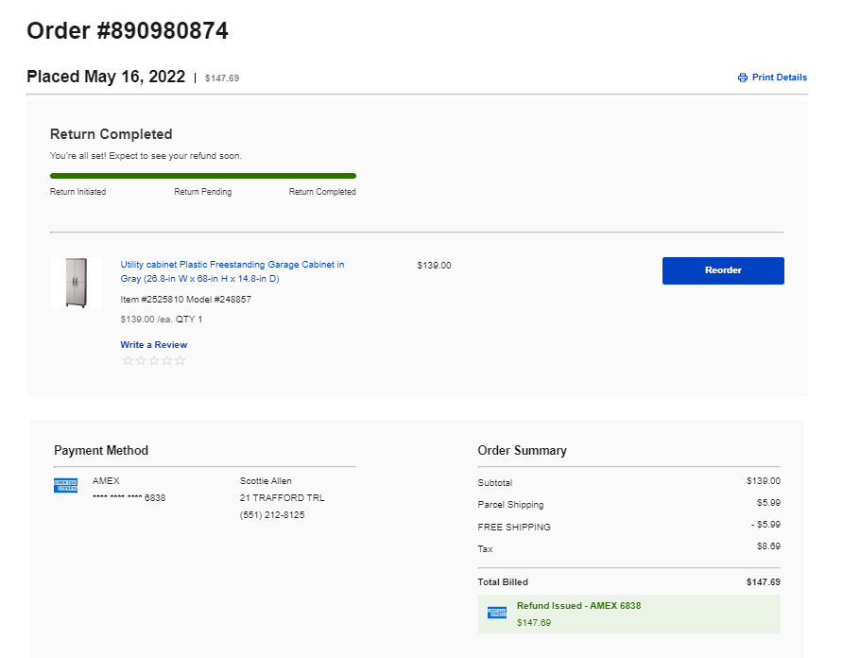Click the Total Billed amount $147.69

(x=763, y=581)
